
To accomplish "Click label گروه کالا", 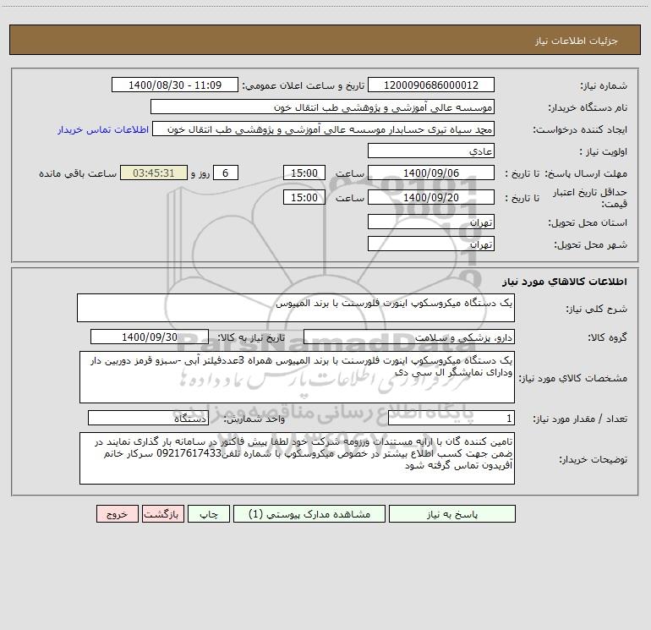I will coord(607,337).
